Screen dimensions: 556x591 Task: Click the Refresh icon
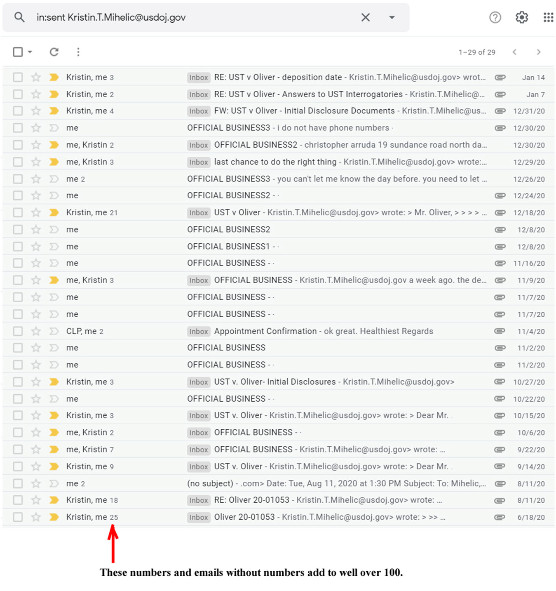(54, 52)
